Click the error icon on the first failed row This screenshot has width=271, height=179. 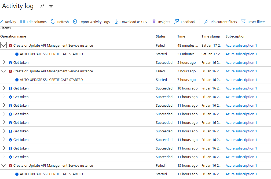11,45
